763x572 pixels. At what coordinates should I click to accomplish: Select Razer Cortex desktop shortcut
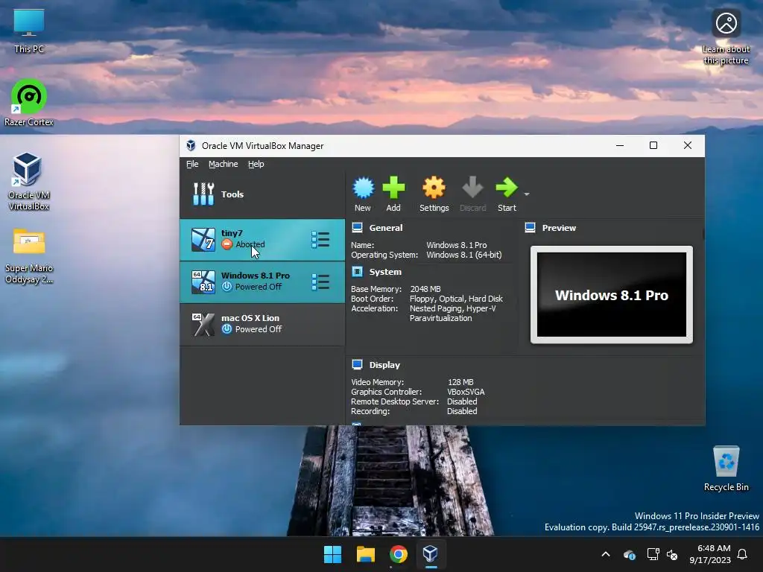coord(29,103)
